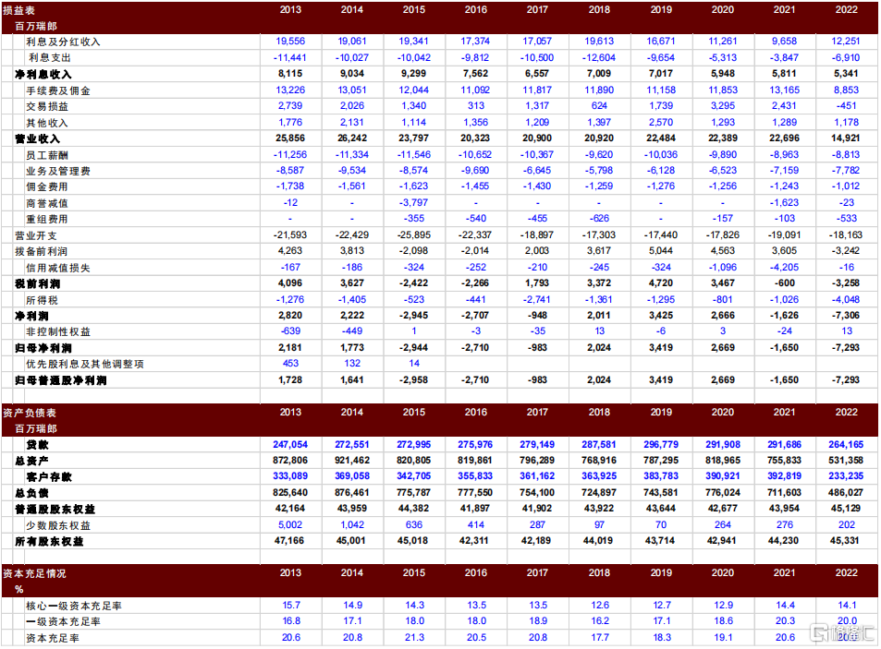Select the 2015 资本充足率 value 21.3
This screenshot has height=649, width=881.
tap(413, 638)
